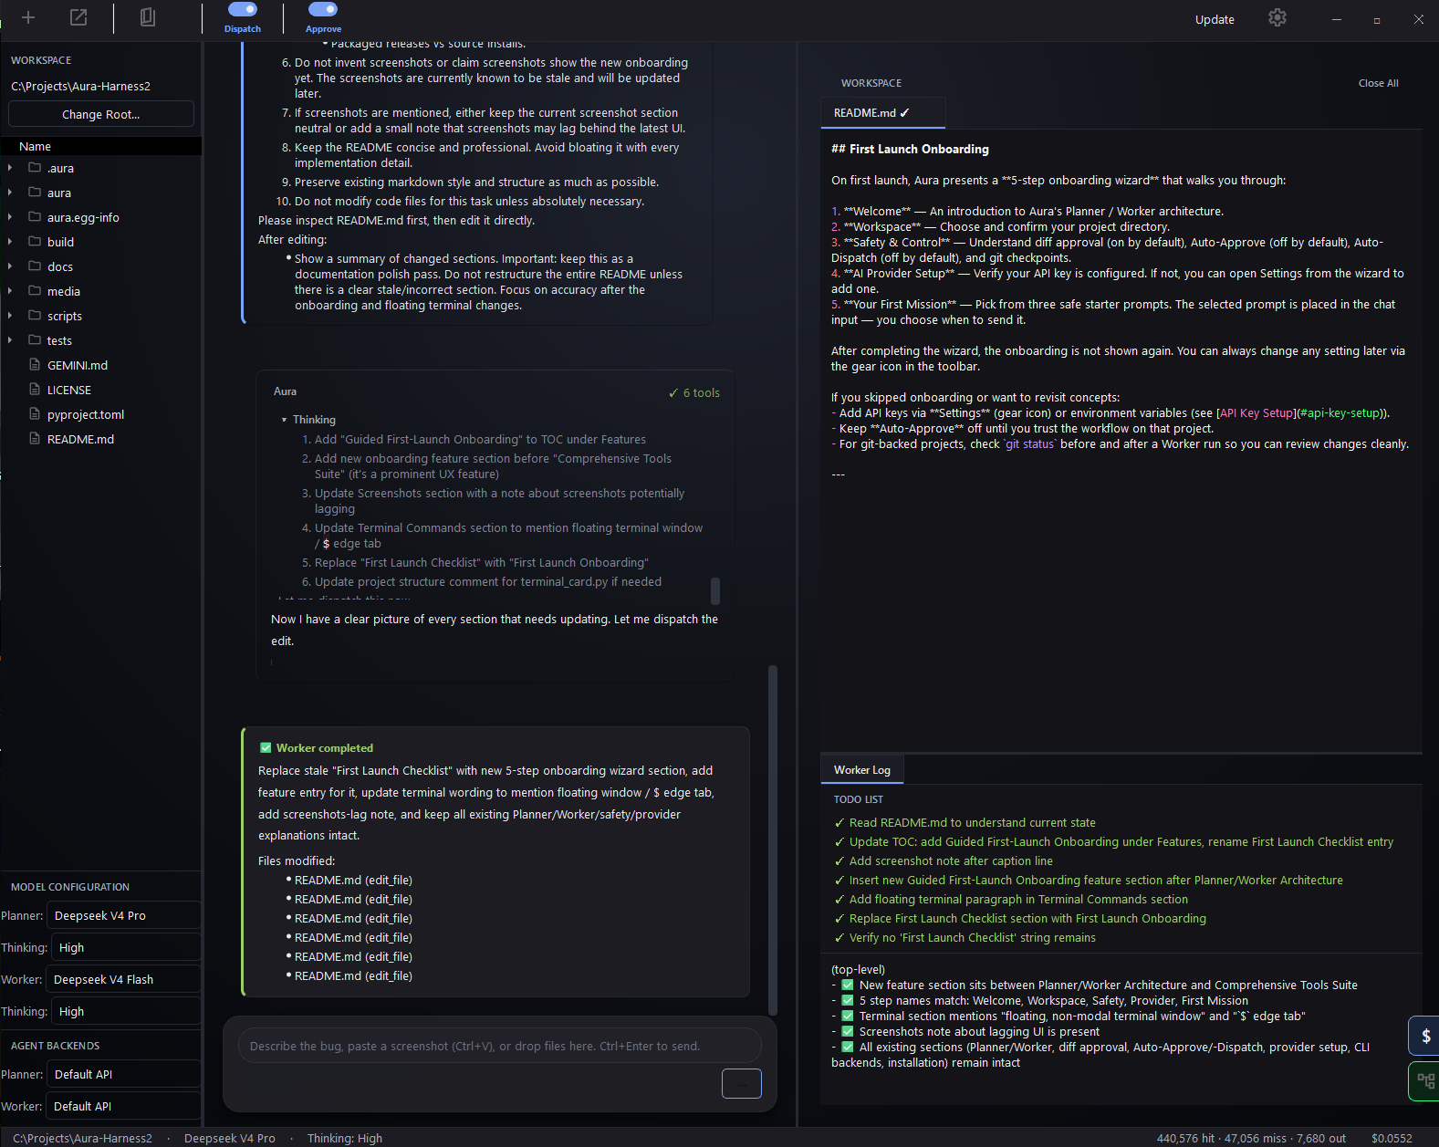Select GEMINI.md in file tree
The image size is (1439, 1147).
tap(78, 365)
